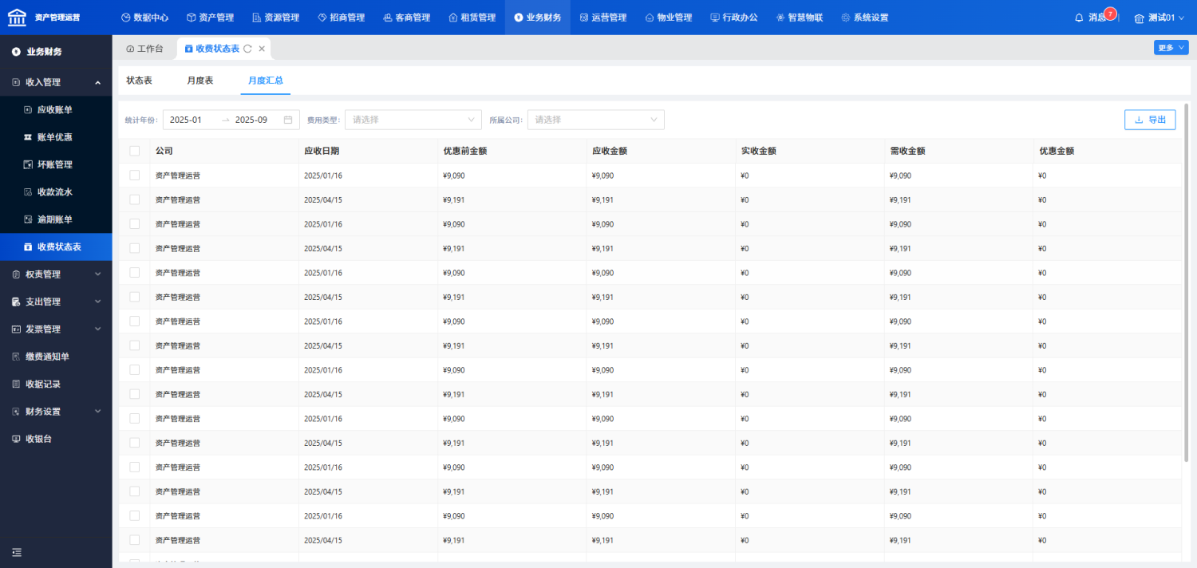This screenshot has height=568, width=1197.
Task: Check the first row with date 2025/01/16
Action: [x=134, y=176]
